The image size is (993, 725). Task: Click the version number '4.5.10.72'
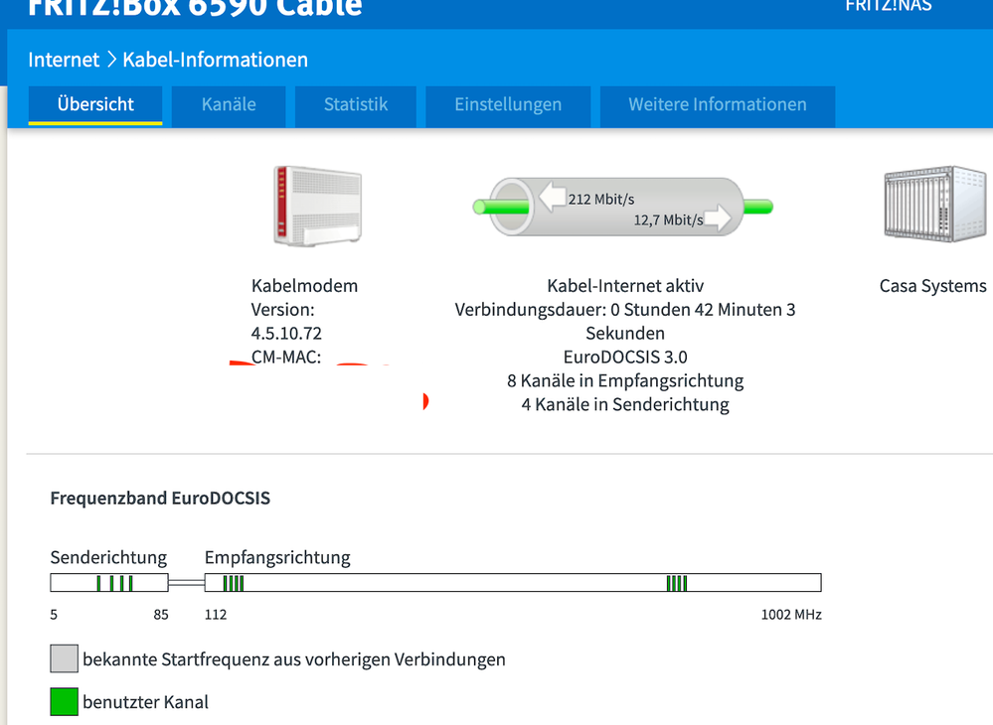click(x=286, y=334)
